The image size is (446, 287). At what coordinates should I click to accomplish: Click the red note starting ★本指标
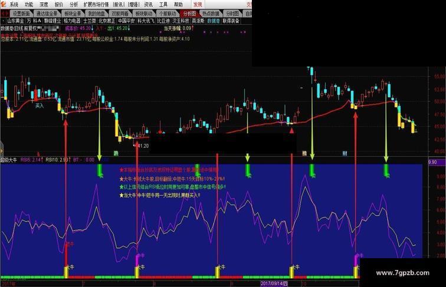(x=169, y=170)
